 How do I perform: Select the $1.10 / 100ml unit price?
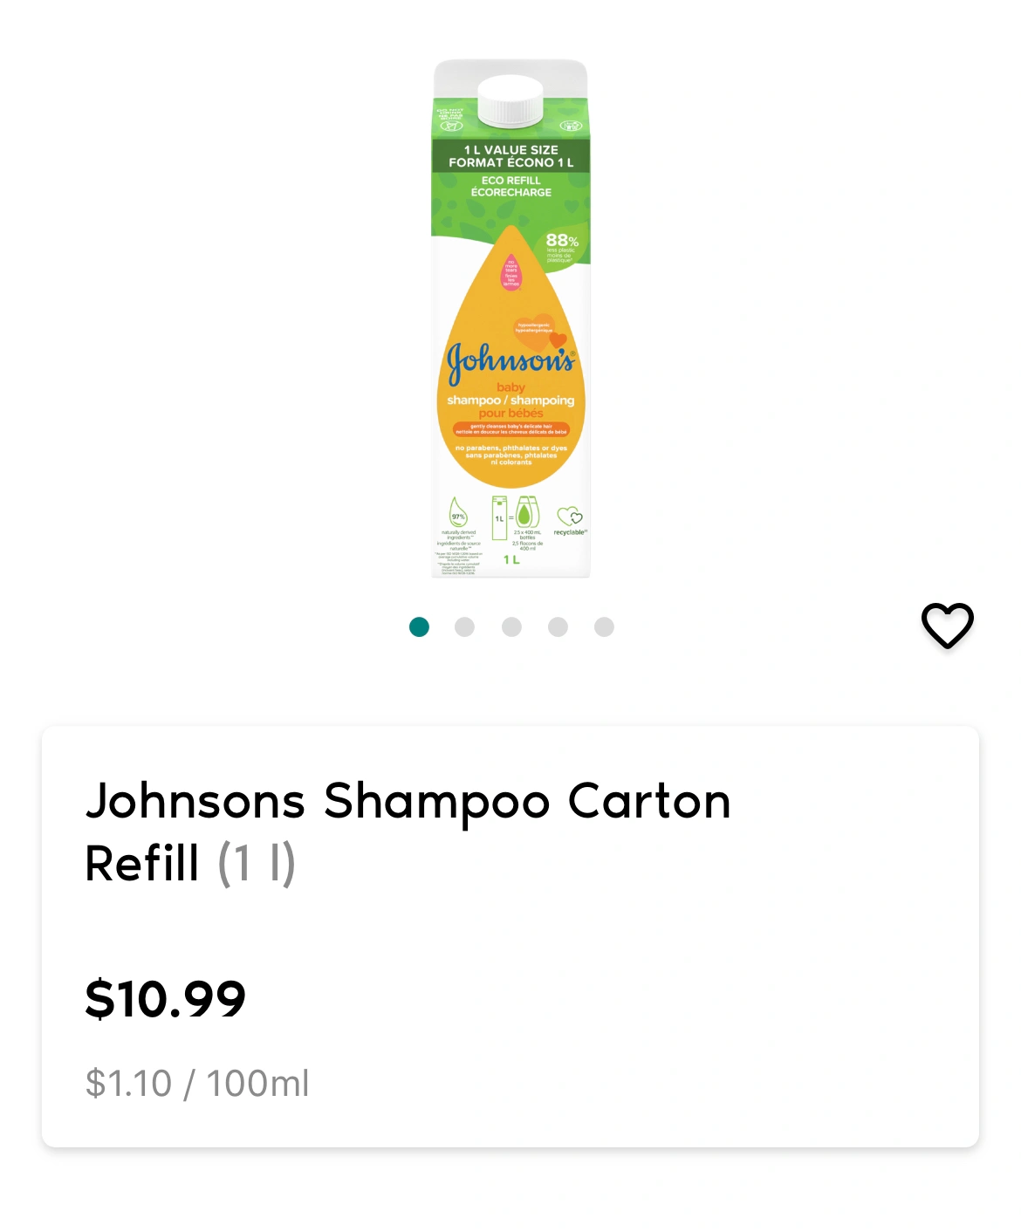(x=197, y=1083)
